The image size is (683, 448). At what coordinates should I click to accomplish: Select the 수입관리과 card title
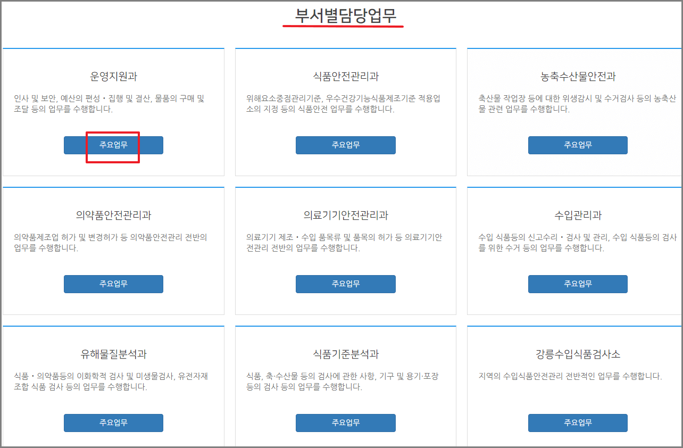[577, 215]
